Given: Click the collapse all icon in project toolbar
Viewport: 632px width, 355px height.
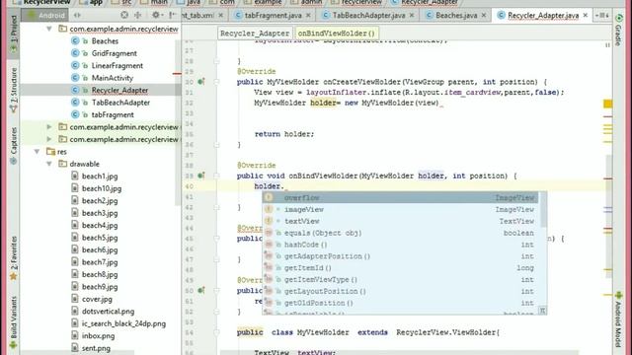Looking at the screenshot, I should coord(138,15).
